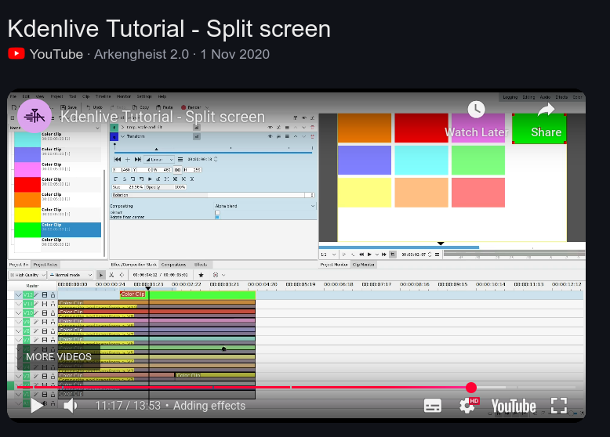Collapse the Transform effect chevron

click(x=122, y=136)
